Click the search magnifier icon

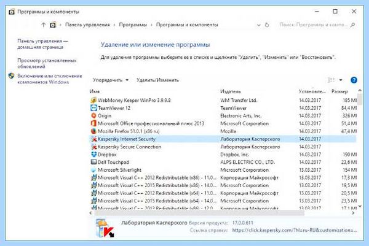[x=352, y=25]
